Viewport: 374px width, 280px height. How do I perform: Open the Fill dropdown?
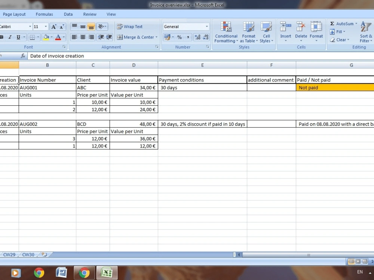pyautogui.click(x=337, y=32)
